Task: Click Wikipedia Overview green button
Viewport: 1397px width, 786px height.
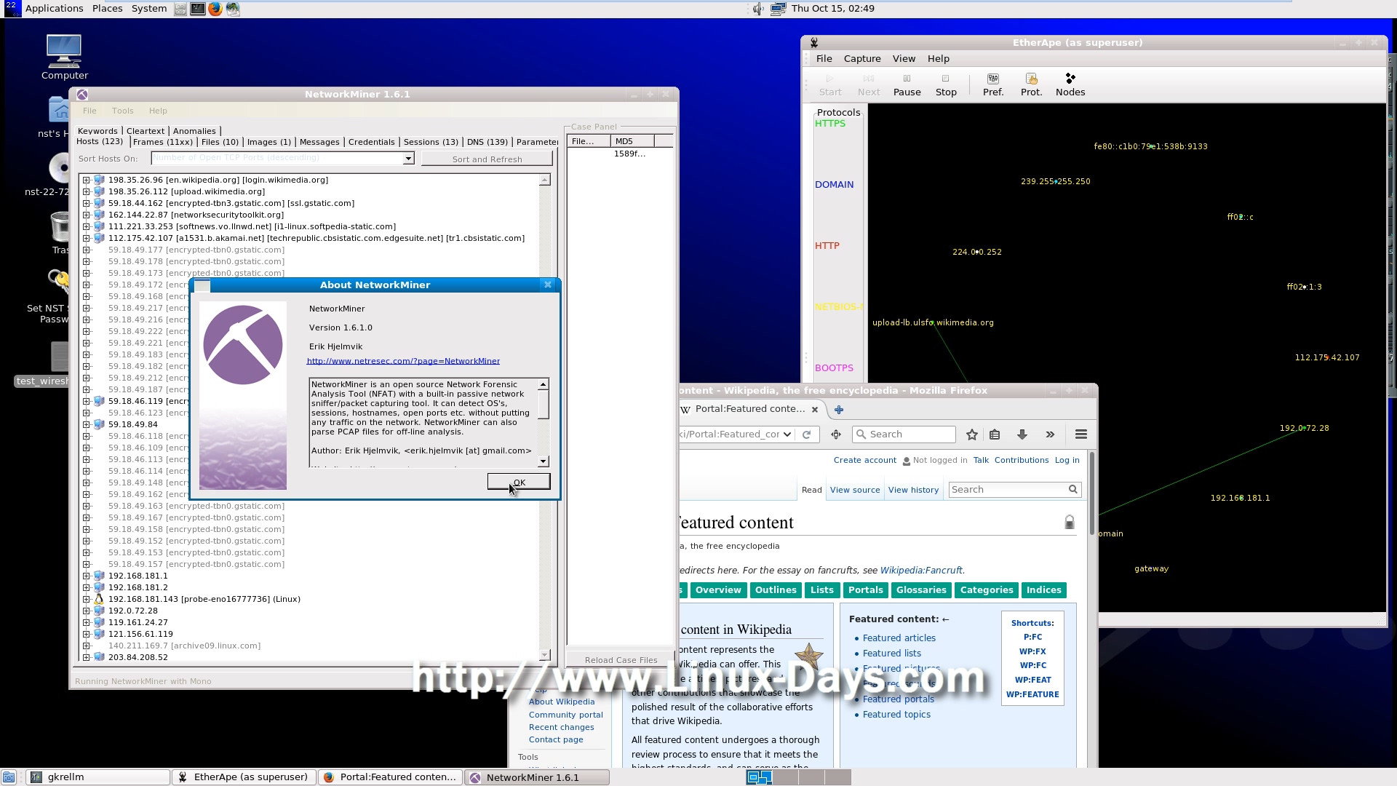Action: point(717,590)
